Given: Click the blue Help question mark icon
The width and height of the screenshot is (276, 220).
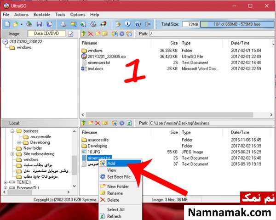Looking at the screenshot, I should click(x=138, y=24).
